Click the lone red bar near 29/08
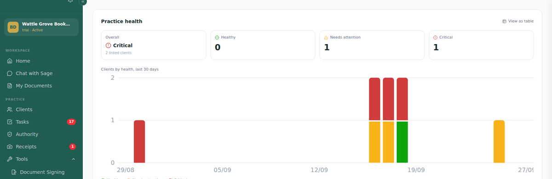552x179 pixels. [139, 141]
